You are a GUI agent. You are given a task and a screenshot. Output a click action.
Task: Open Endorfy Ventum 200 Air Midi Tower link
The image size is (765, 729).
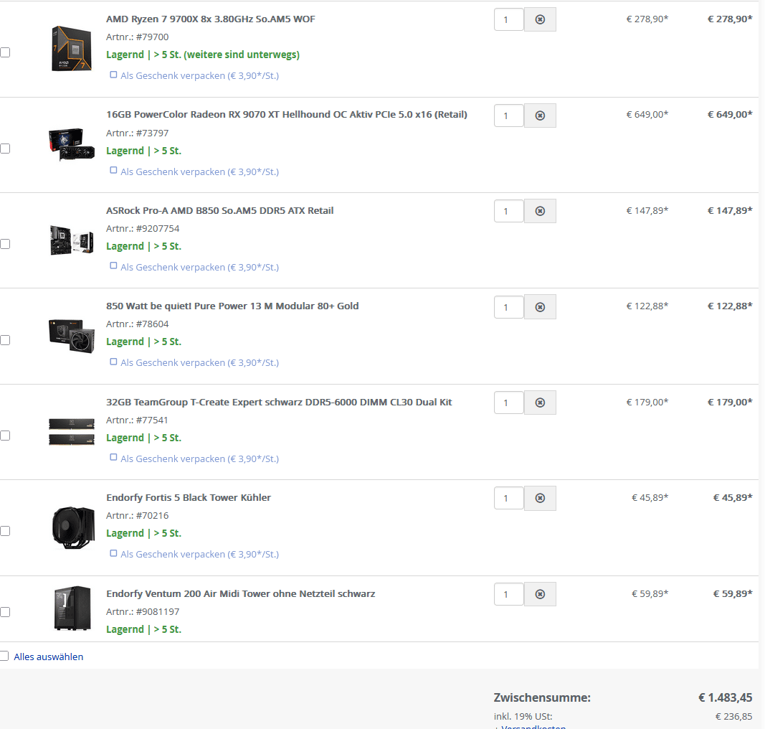pos(240,593)
